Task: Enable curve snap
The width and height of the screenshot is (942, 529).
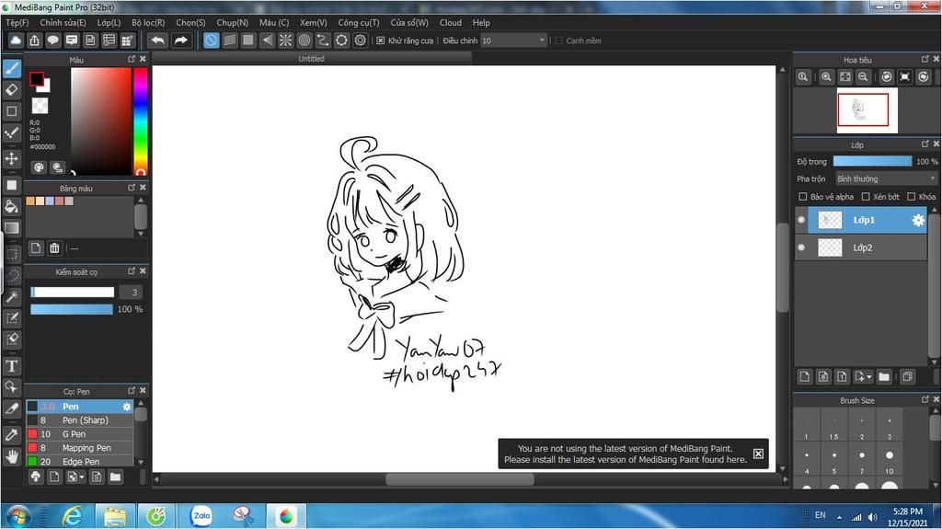Action: pyautogui.click(x=323, y=40)
